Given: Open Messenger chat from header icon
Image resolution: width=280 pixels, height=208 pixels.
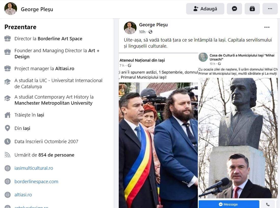Looking at the screenshot, I should pyautogui.click(x=234, y=9).
